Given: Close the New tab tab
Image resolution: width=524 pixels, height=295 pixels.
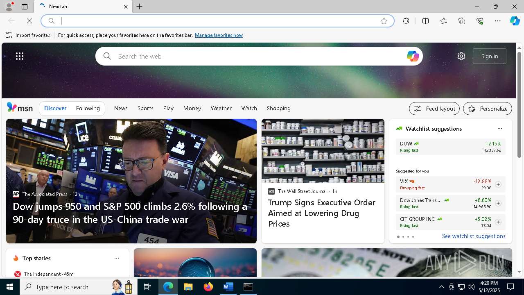Looking at the screenshot, I should click(x=126, y=7).
